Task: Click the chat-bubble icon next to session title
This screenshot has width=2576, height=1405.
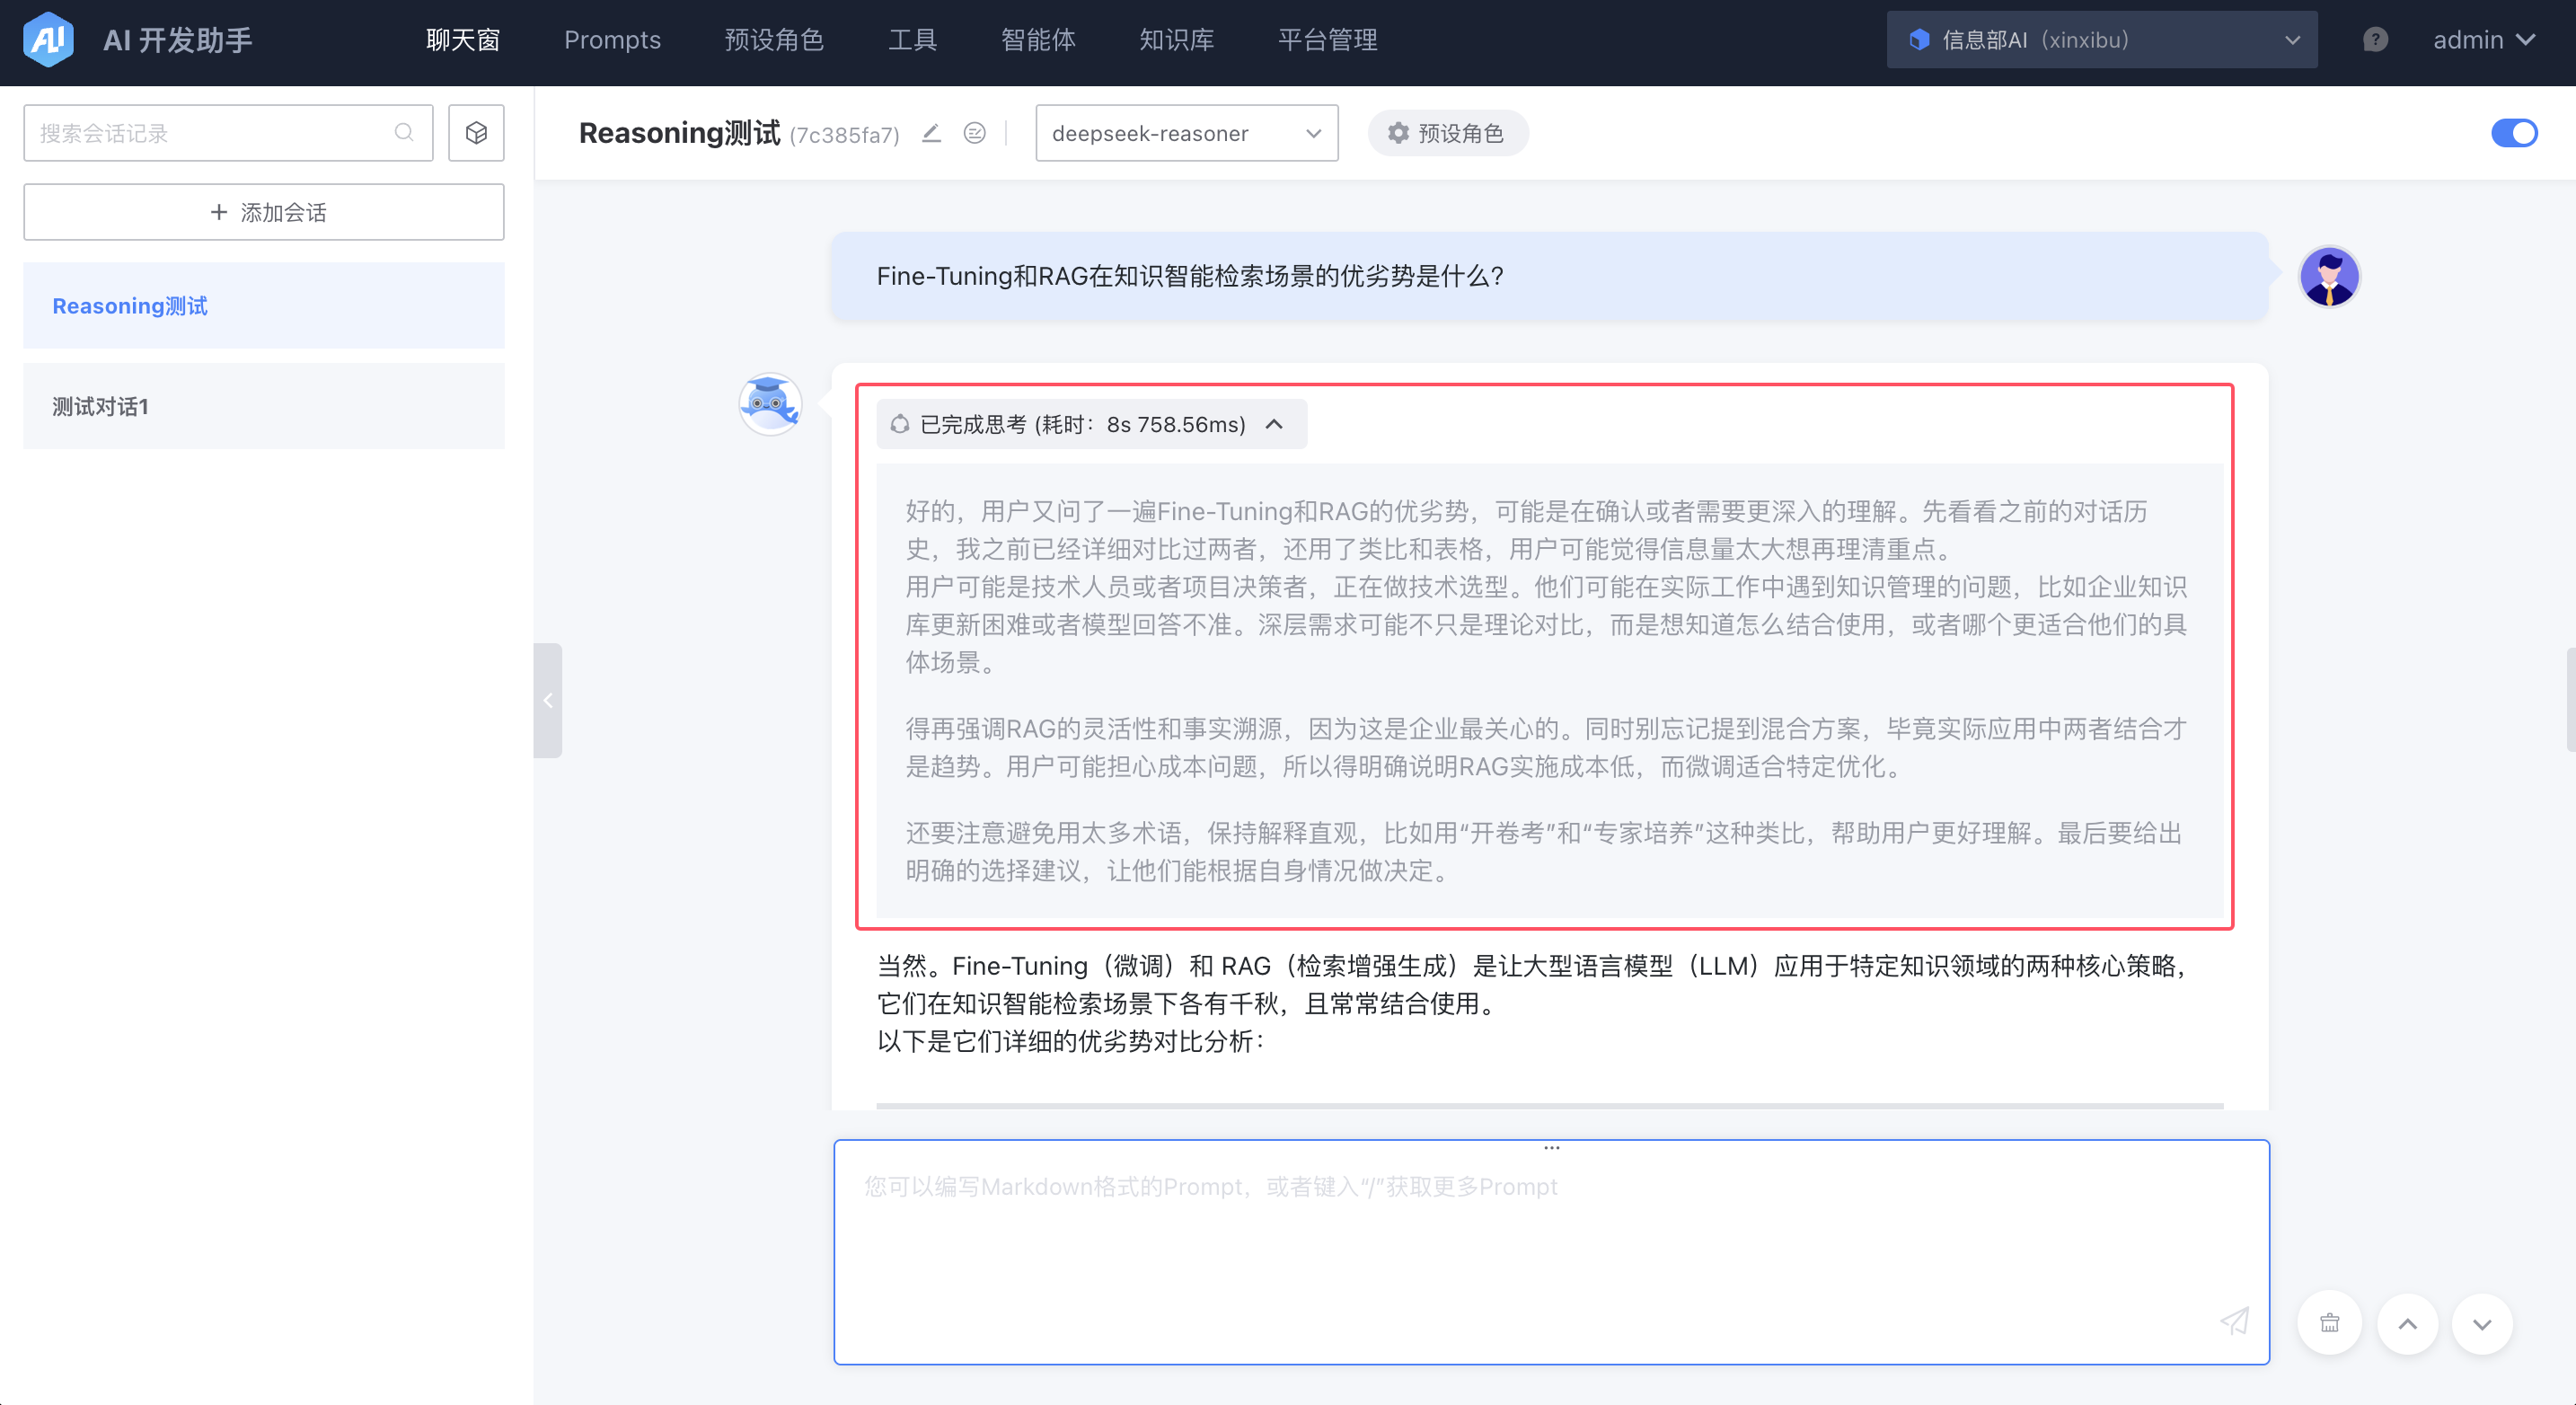Action: (974, 133)
